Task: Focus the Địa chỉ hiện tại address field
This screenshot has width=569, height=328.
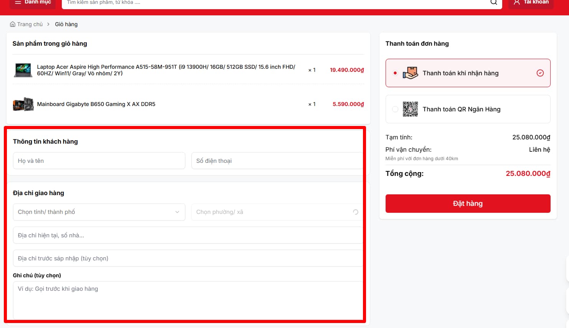Action: pyautogui.click(x=187, y=235)
